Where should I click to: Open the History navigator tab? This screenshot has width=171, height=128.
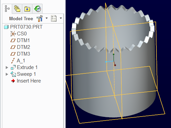[x=38, y=9]
